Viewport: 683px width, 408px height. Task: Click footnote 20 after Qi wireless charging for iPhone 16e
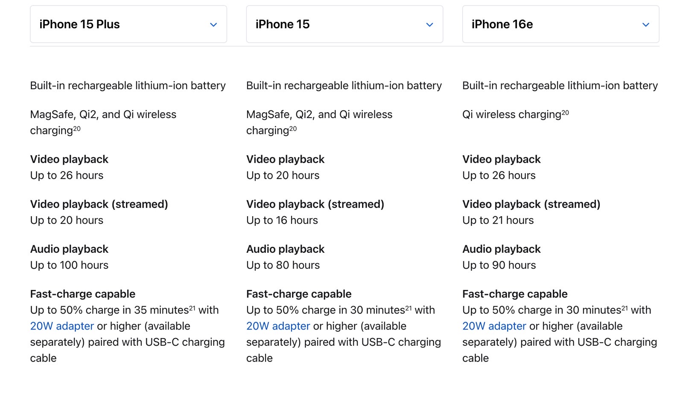(x=565, y=113)
